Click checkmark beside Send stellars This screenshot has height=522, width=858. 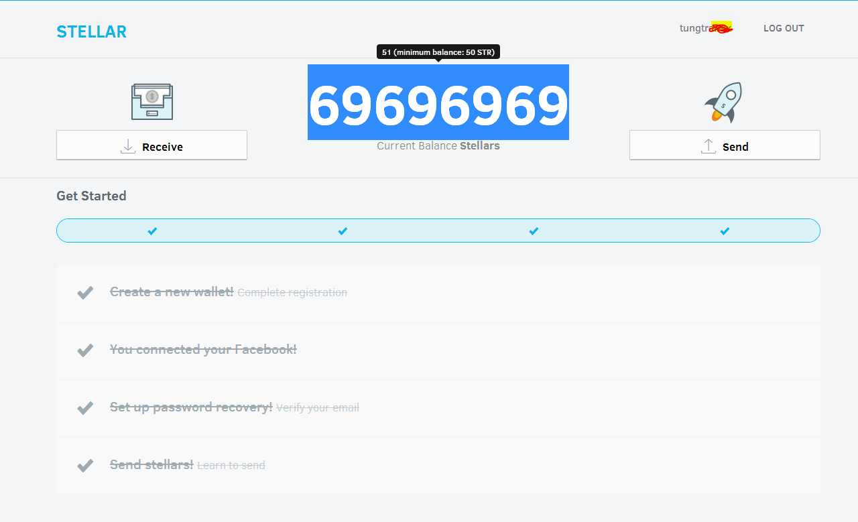[x=85, y=465]
